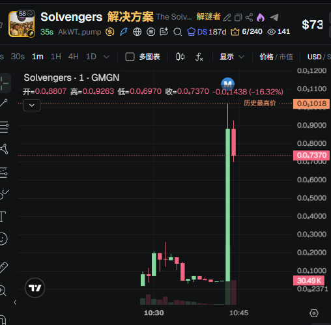
Task: Open the Telegram paper plane icon
Action: tap(274, 17)
